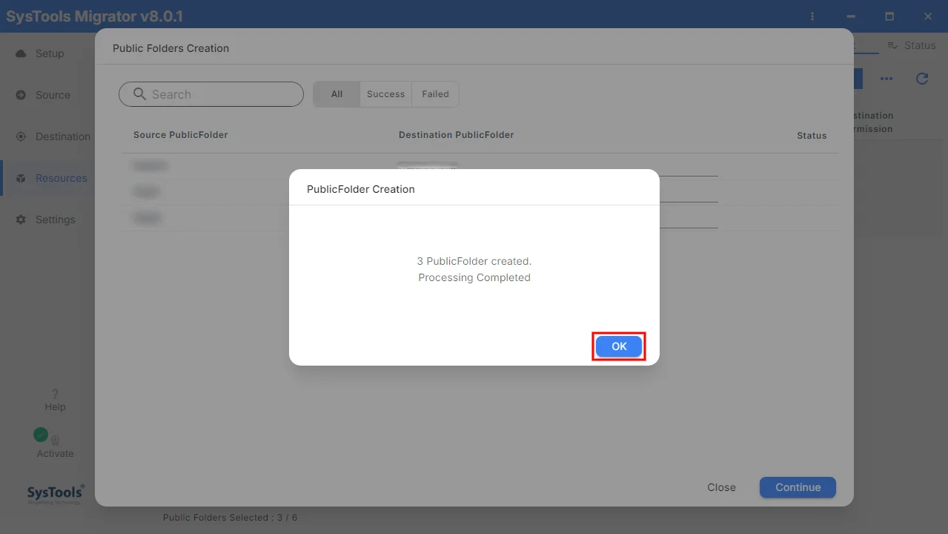This screenshot has width=948, height=534.
Task: Click the Settings gear icon
Action: (x=21, y=220)
